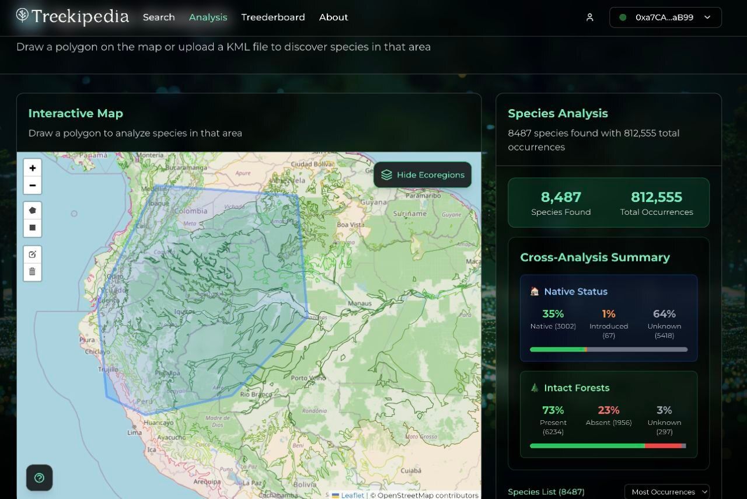The image size is (747, 499).
Task: Open the Most Occurrences sort dropdown
Action: tap(667, 492)
